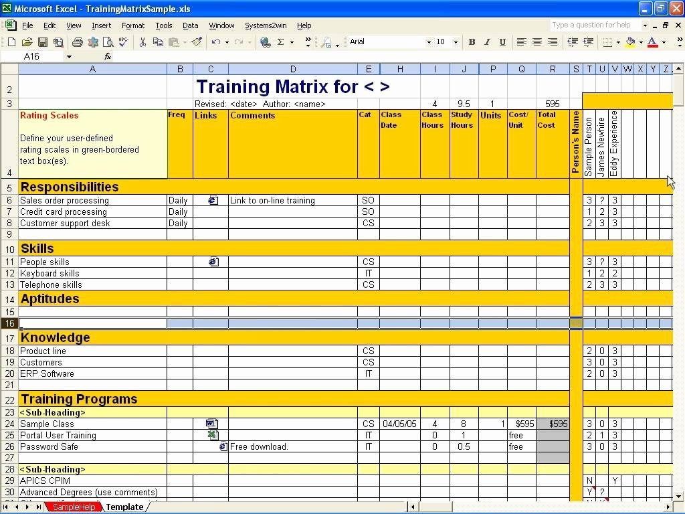Click the yellow Fill Color bucket
Screen dimensions: 685x514
click(x=630, y=42)
